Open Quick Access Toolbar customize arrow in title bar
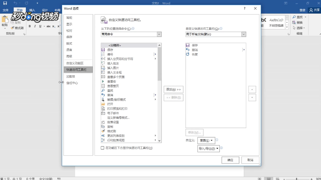The width and height of the screenshot is (321, 180). (x=37, y=3)
